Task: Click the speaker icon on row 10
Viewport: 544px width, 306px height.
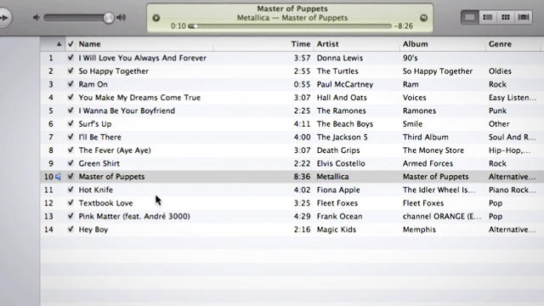Action: pos(58,177)
